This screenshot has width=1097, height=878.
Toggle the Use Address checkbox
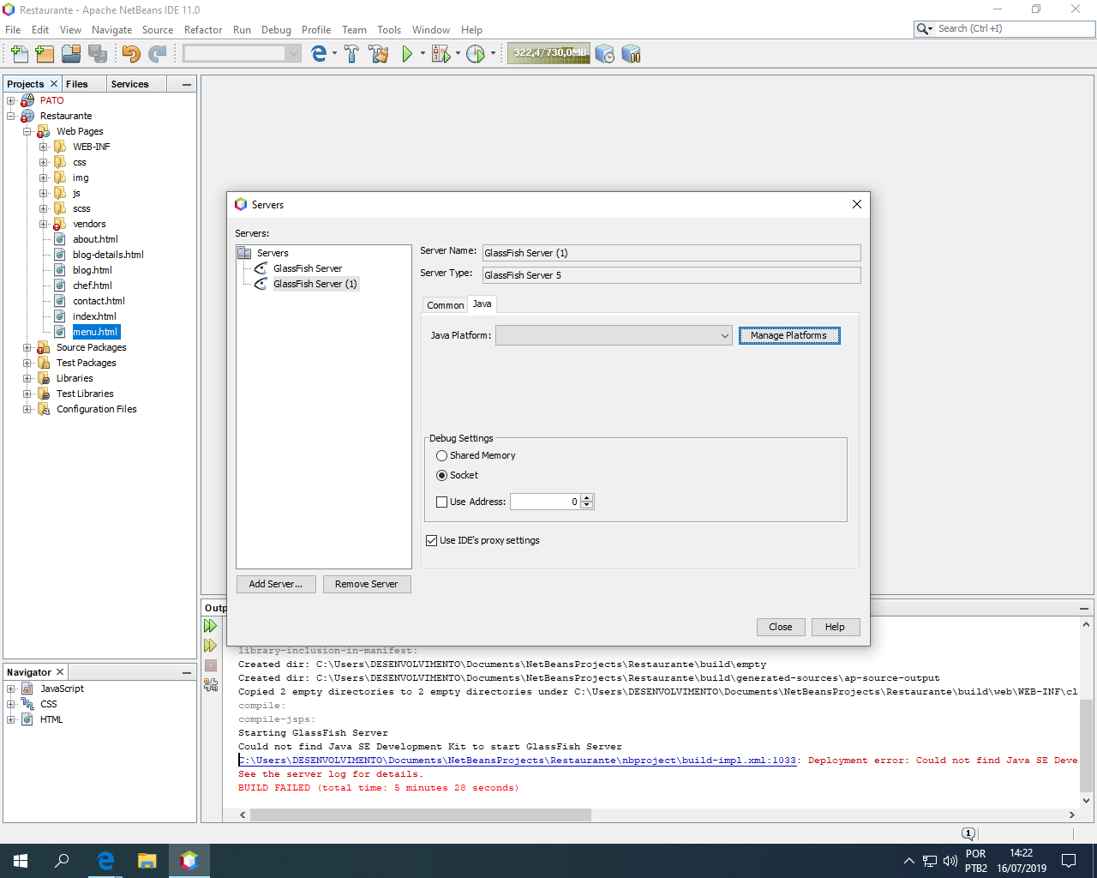coord(442,502)
